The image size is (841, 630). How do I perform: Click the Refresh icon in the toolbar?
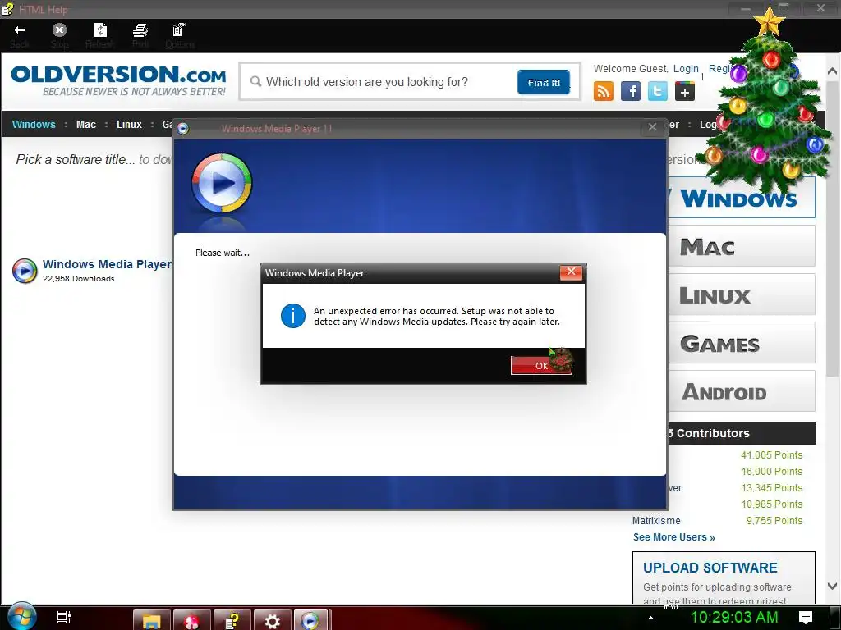click(100, 30)
